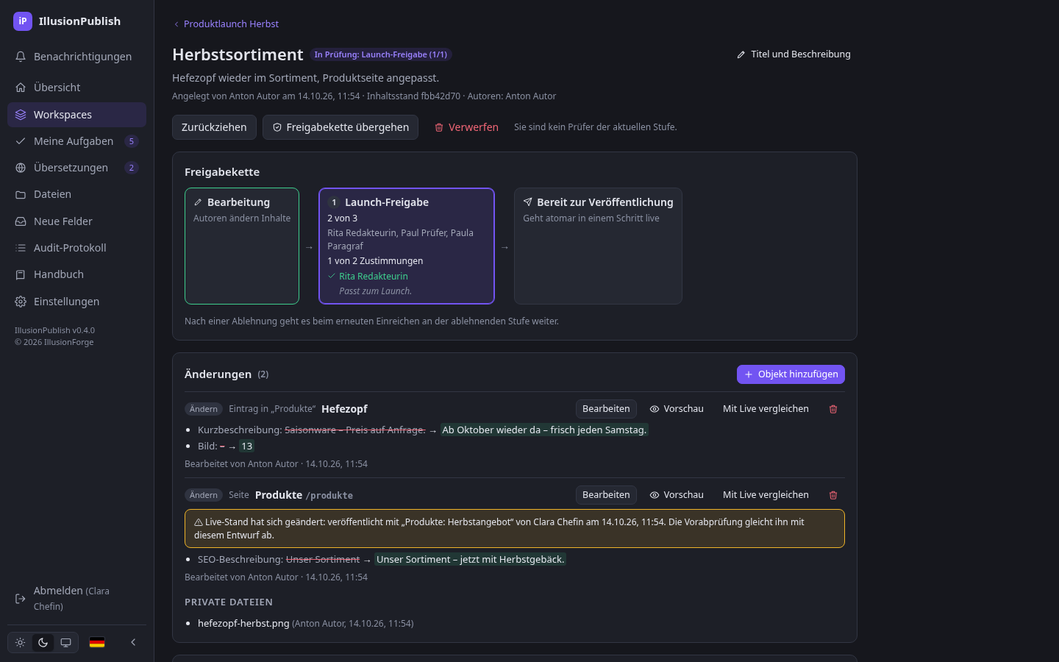Click the Übersetzungen globe icon
The width and height of the screenshot is (1059, 662).
tap(21, 168)
